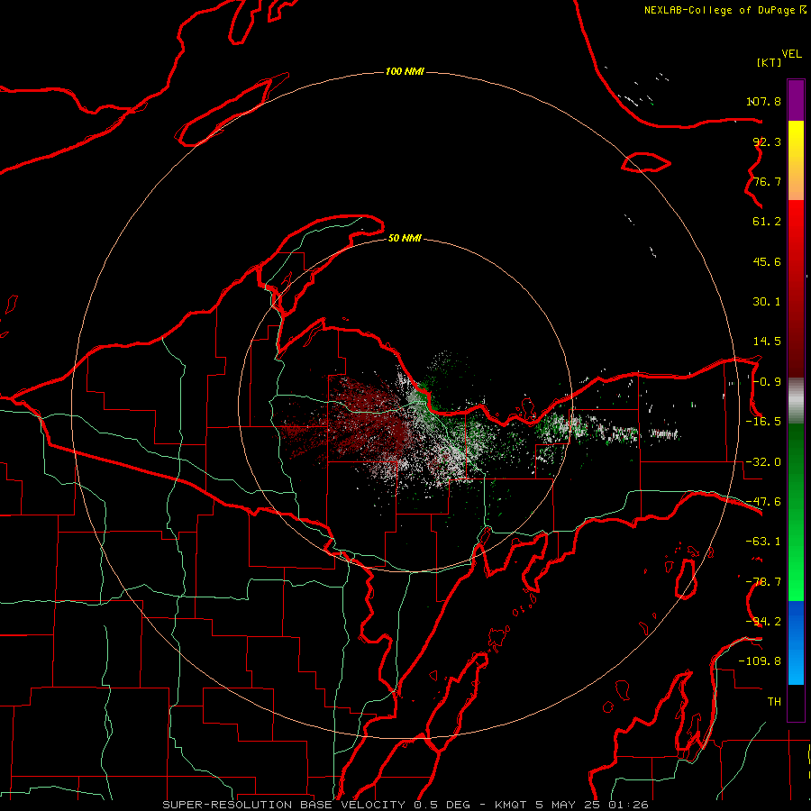The height and width of the screenshot is (811, 811).
Task: Click the blue color bar segment
Action: pos(796,642)
